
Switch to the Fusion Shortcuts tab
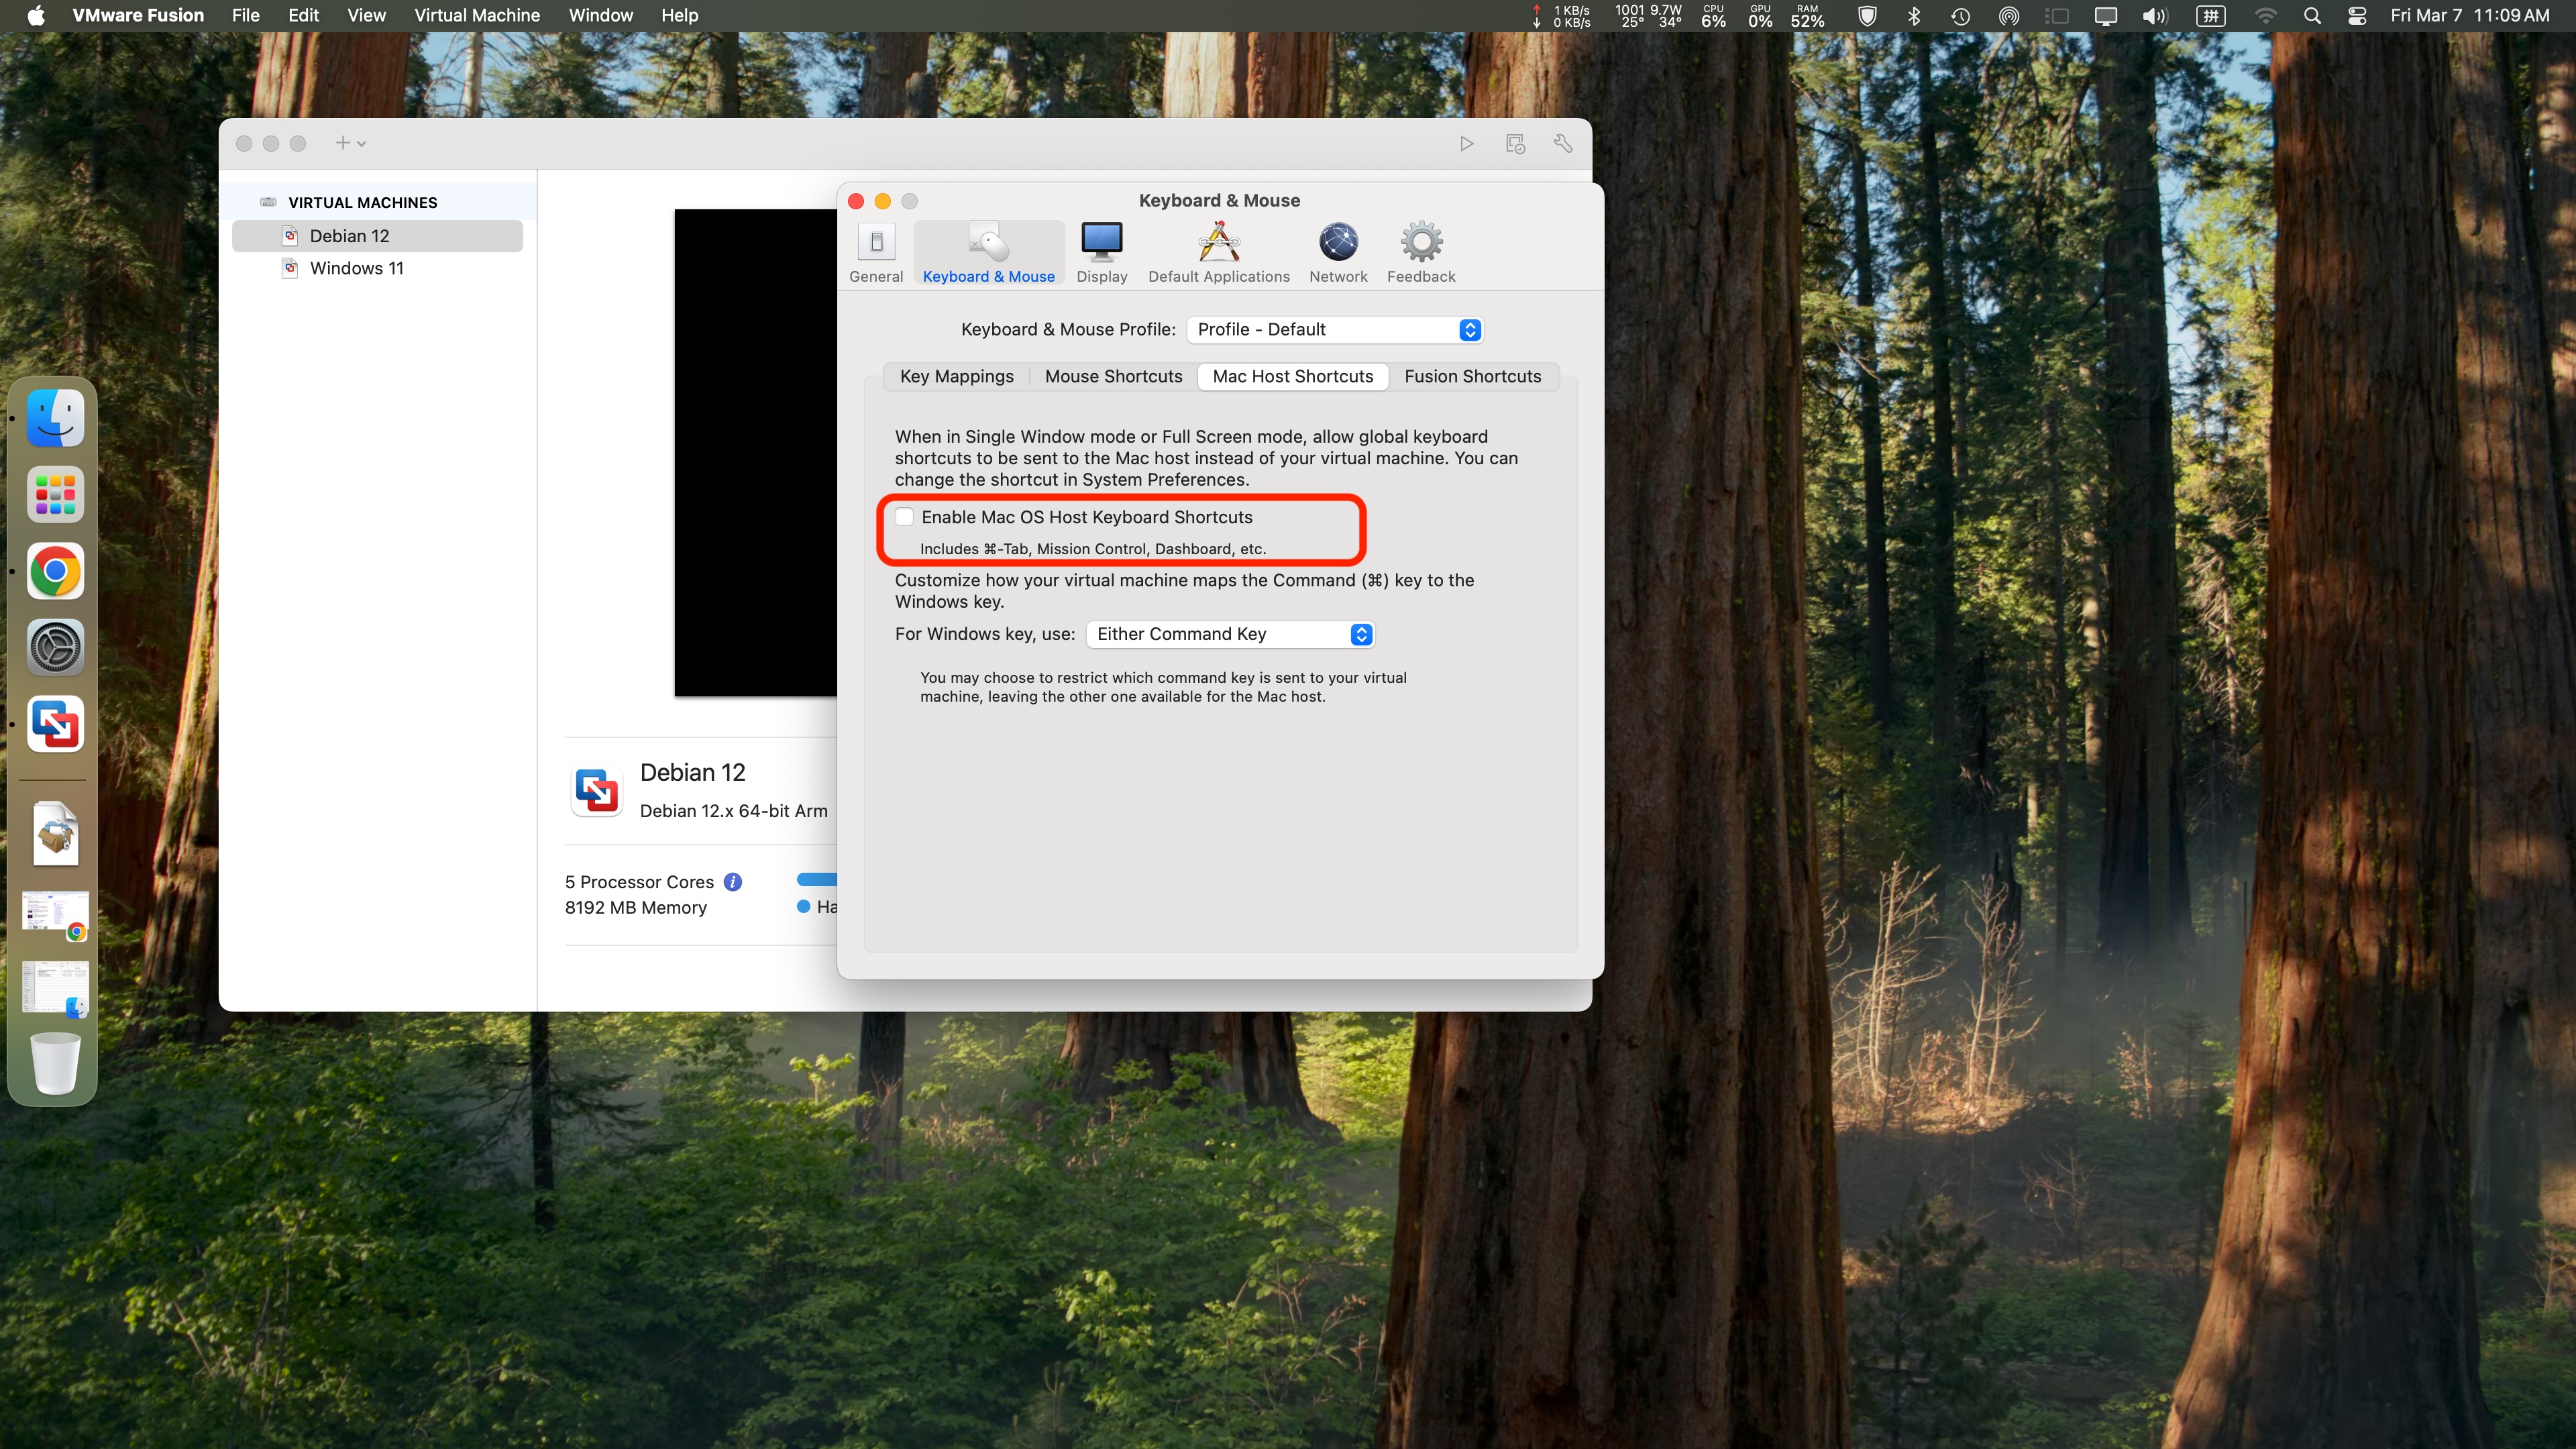[x=1472, y=376]
